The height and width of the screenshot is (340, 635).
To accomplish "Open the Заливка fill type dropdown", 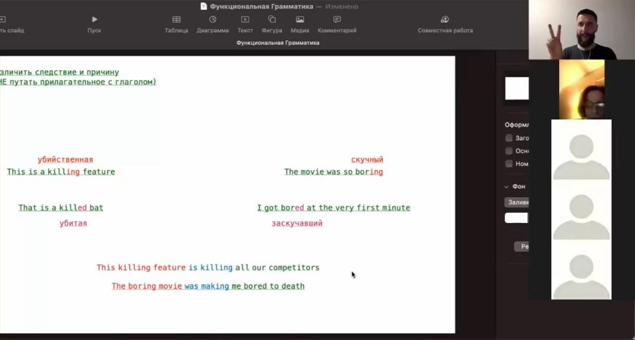I will (517, 202).
